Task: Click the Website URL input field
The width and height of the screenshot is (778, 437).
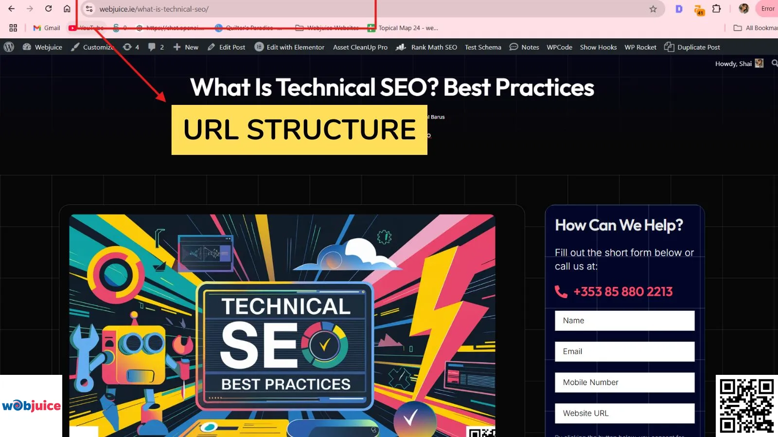Action: click(x=625, y=413)
